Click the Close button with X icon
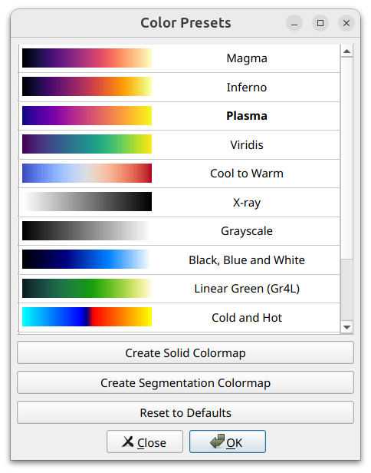 click(x=145, y=442)
